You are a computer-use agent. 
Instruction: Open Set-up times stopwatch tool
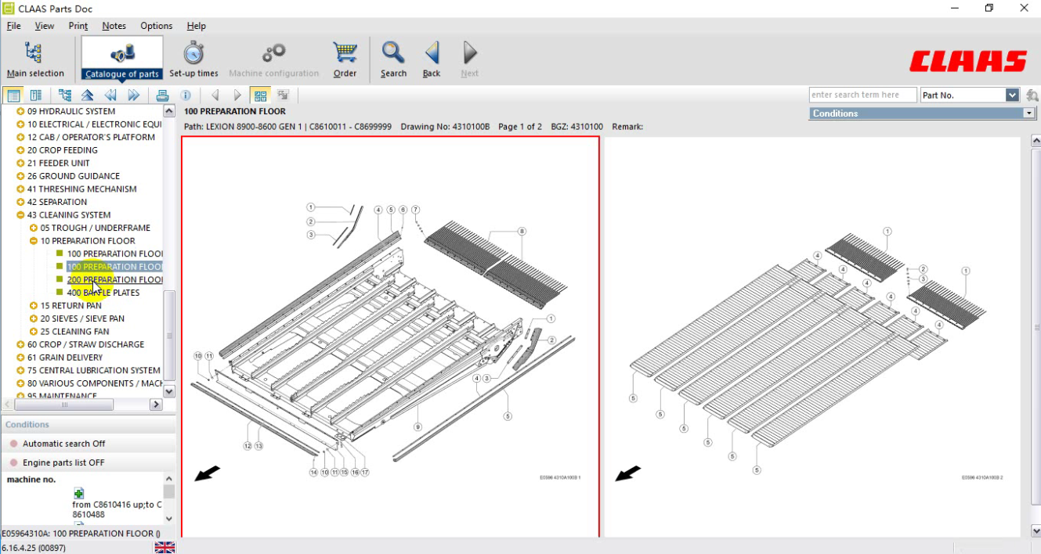193,59
